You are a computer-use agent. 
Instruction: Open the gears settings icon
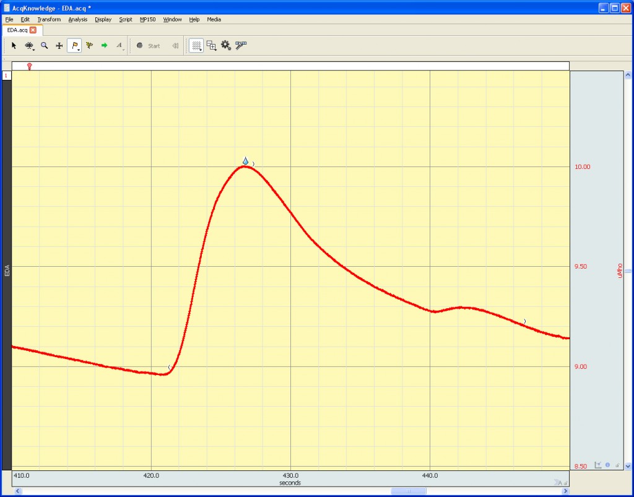pyautogui.click(x=226, y=46)
